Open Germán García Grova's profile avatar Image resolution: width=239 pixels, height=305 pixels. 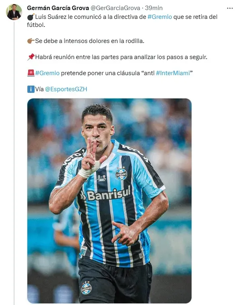coord(14,12)
